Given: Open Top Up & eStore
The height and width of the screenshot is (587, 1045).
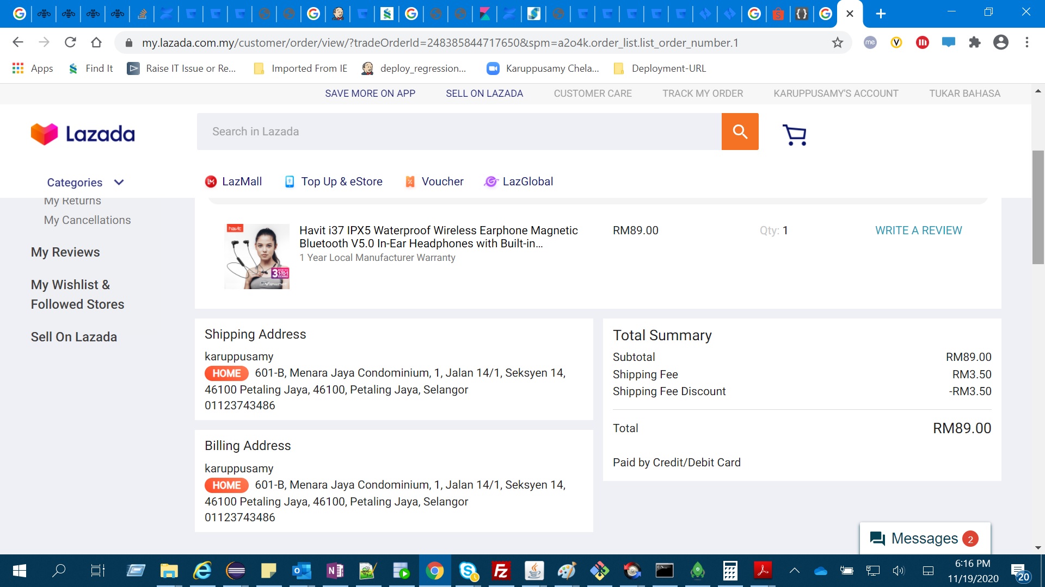Looking at the screenshot, I should pyautogui.click(x=334, y=182).
